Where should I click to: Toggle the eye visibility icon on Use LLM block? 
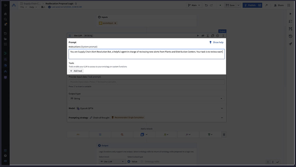pos(203,36)
